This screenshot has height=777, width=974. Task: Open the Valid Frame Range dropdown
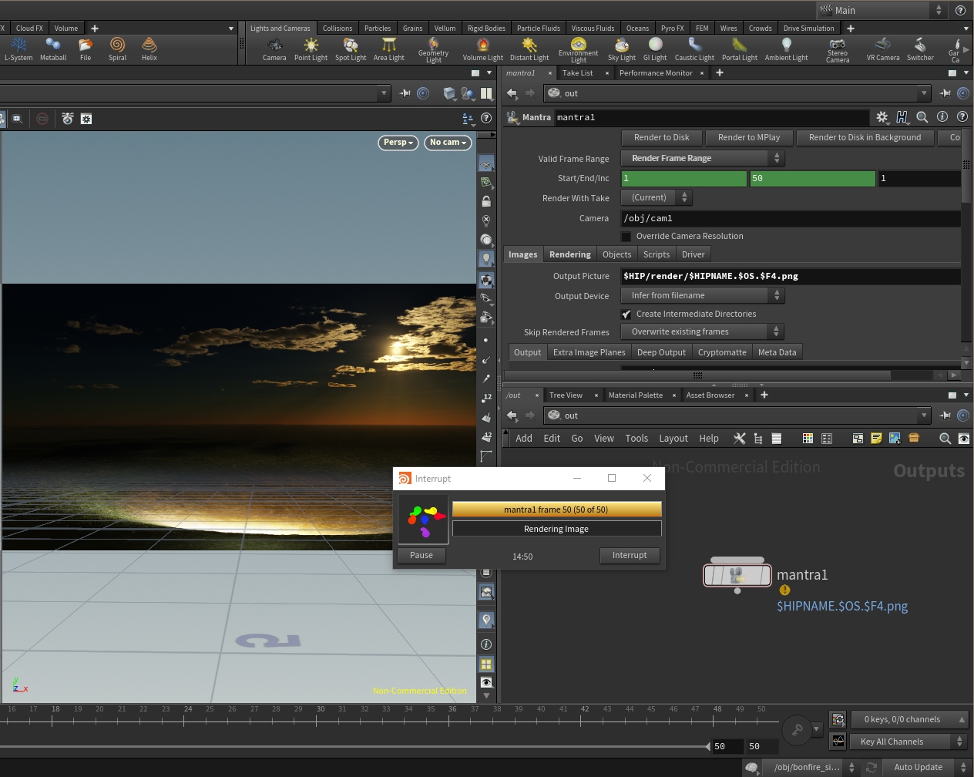click(x=701, y=158)
